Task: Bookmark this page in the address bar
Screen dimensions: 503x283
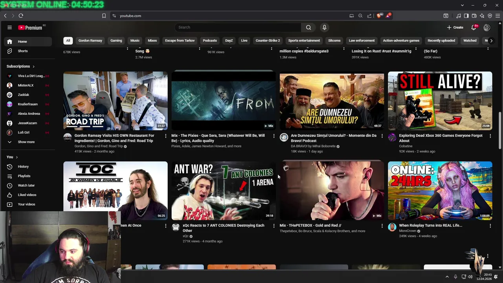Action: tap(104, 16)
